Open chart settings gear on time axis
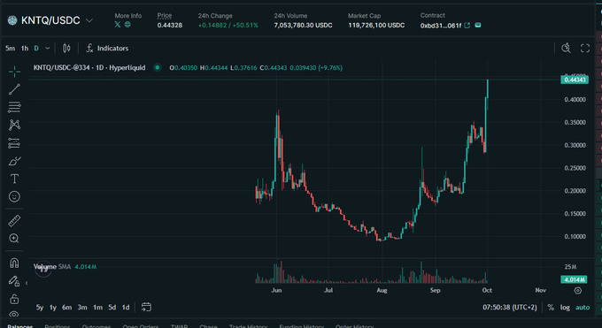602x328 pixels. point(578,290)
